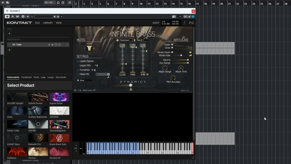Click the snapshot camera icon in plugin toolbar
The width and height of the screenshot is (291, 164).
[x=174, y=17]
